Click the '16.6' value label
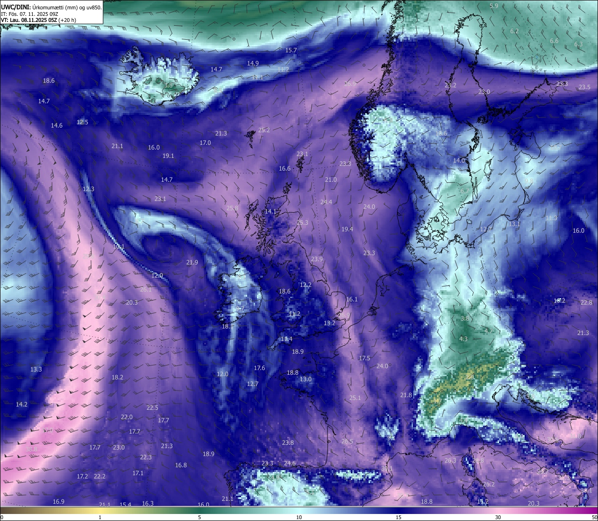 [x=285, y=168]
